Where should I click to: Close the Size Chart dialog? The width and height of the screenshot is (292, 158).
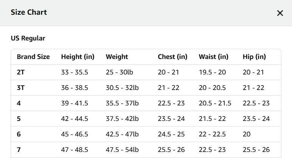coord(280,13)
